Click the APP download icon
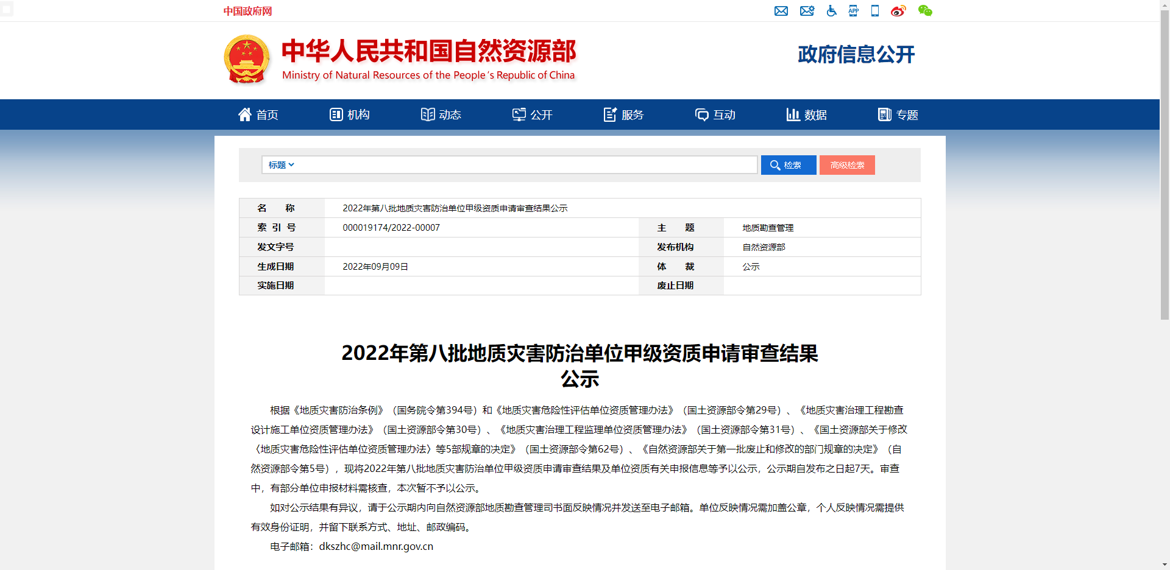The height and width of the screenshot is (570, 1170). (853, 11)
